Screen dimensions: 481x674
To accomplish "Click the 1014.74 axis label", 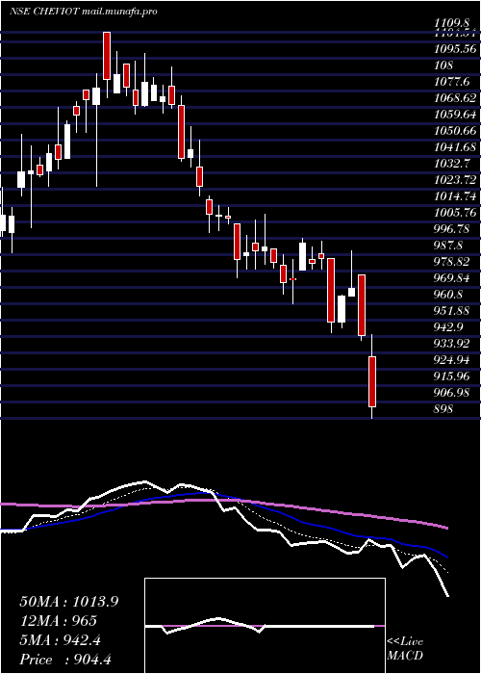I will pos(455,195).
